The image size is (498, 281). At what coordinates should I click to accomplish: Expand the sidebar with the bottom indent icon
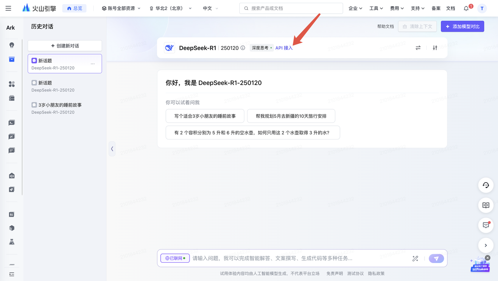12,274
